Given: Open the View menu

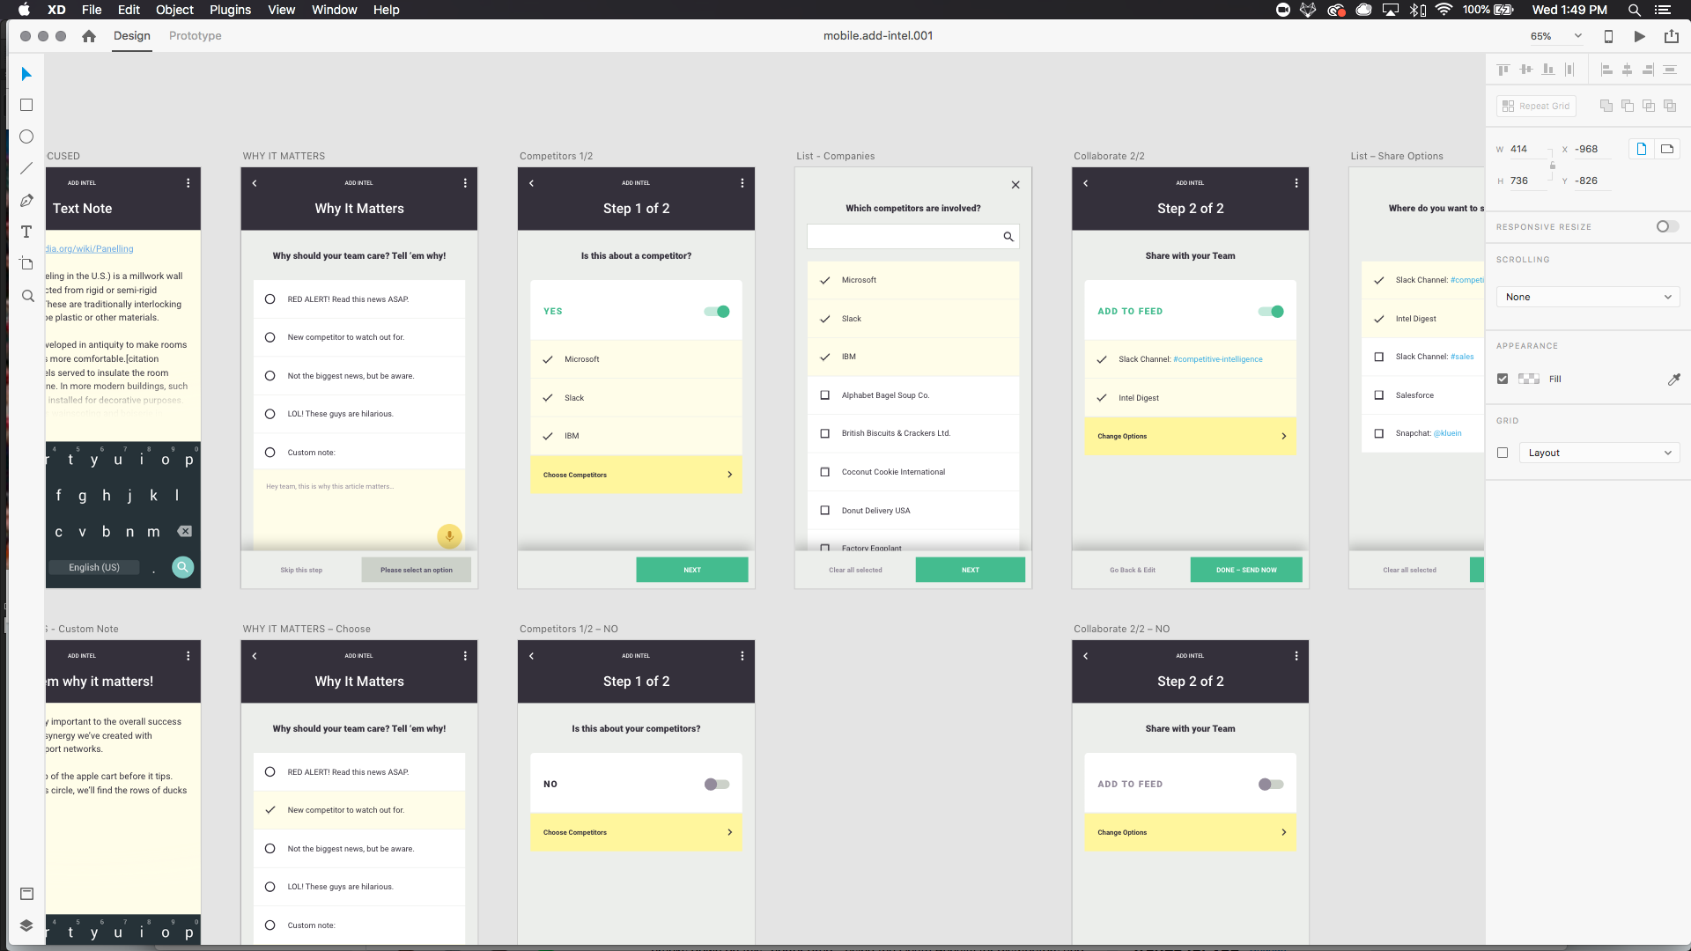Looking at the screenshot, I should coord(281,10).
